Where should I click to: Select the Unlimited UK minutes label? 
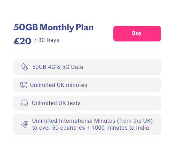coord(59,85)
